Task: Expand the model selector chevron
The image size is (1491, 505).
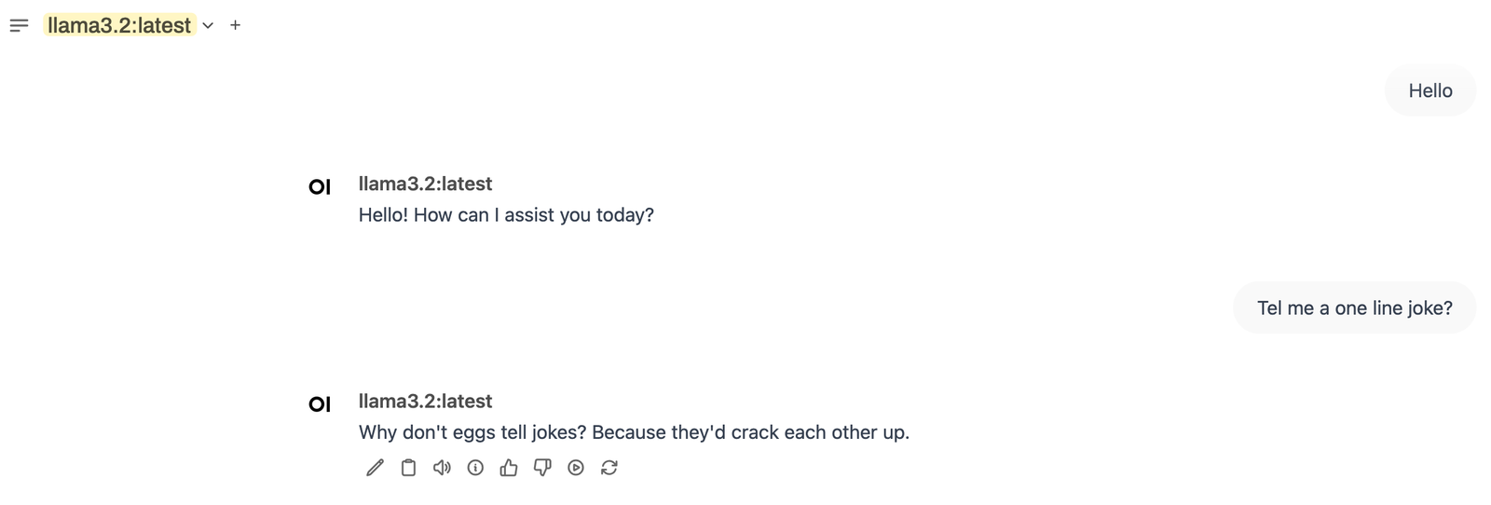Action: tap(208, 25)
